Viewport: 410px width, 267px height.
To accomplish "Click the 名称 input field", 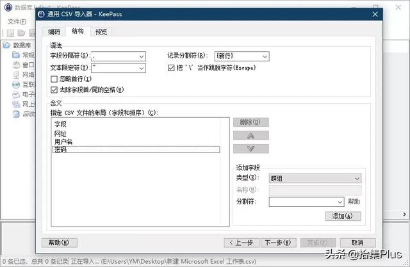I will 315,190.
